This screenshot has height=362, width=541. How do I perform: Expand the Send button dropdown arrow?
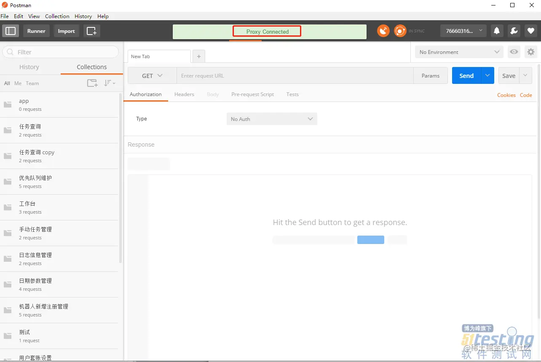487,75
